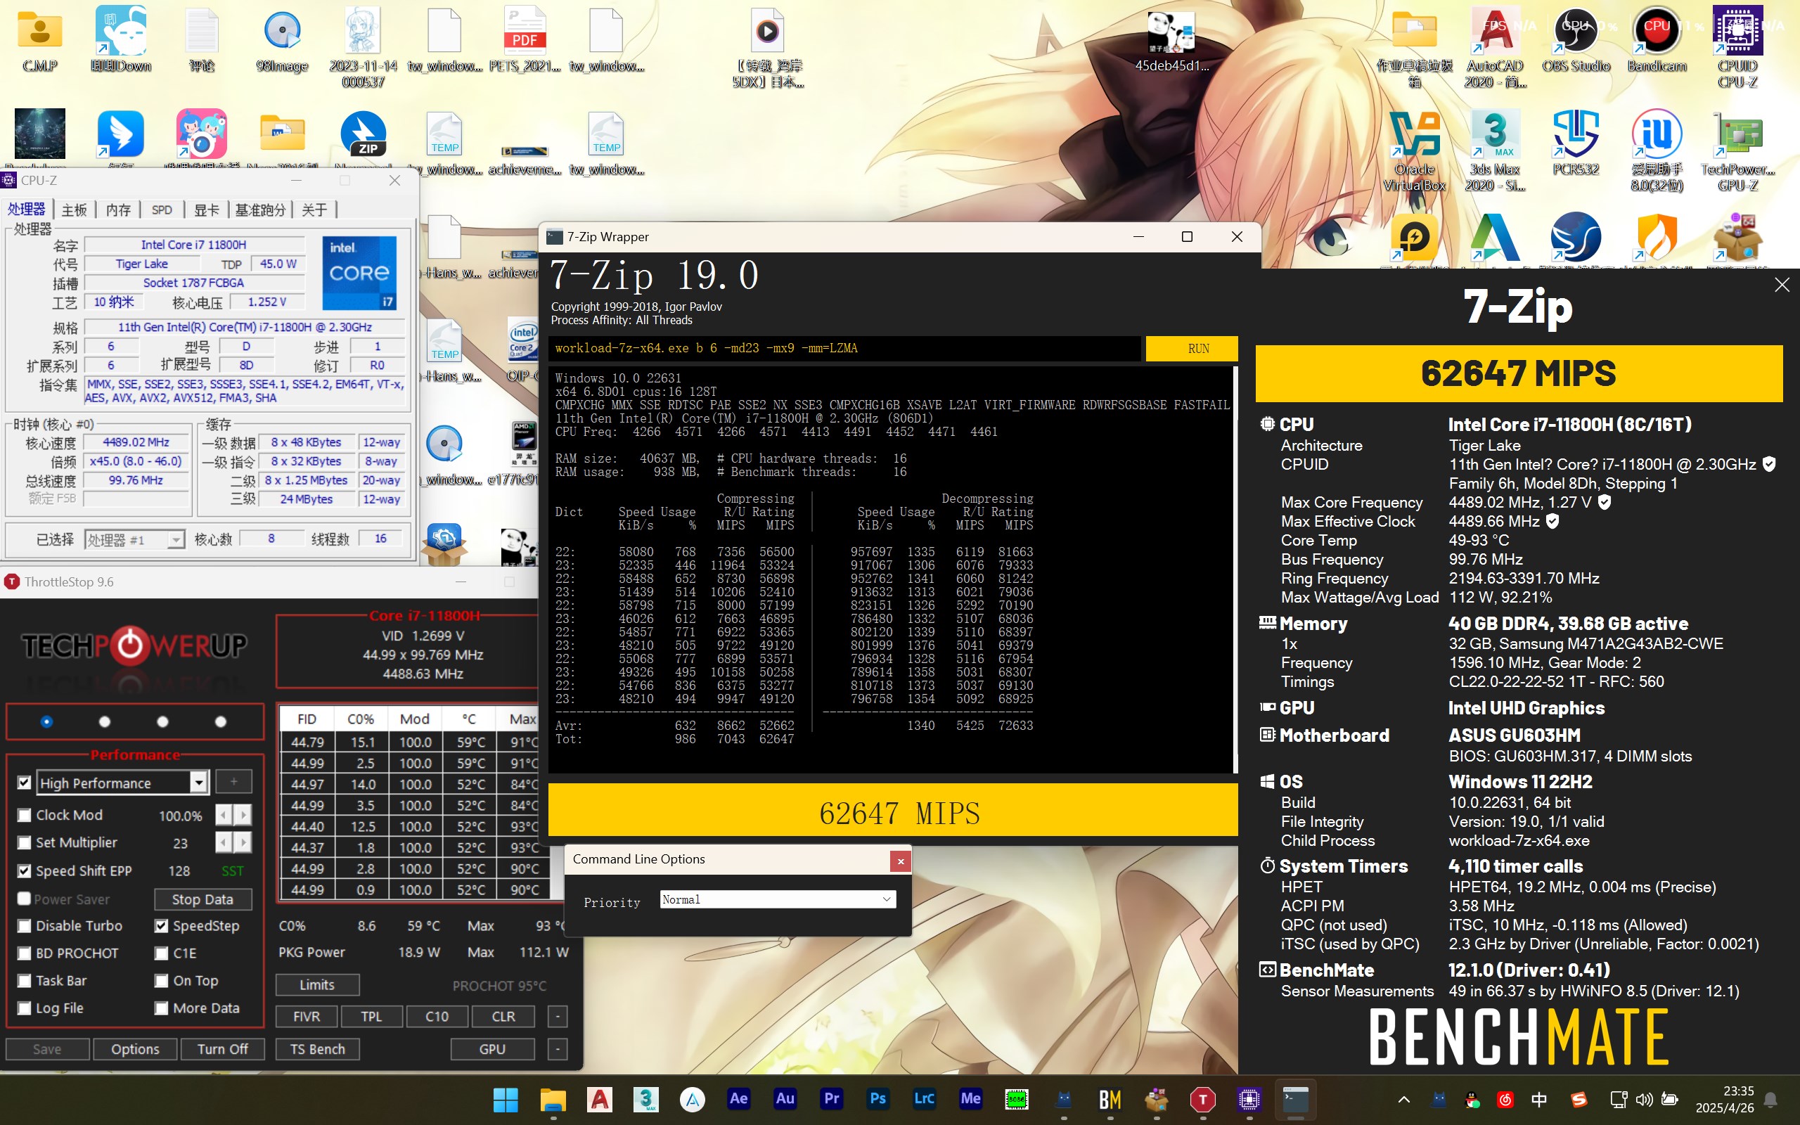The height and width of the screenshot is (1125, 1800).
Task: Launch After Effects from the taskbar
Action: (x=738, y=1099)
